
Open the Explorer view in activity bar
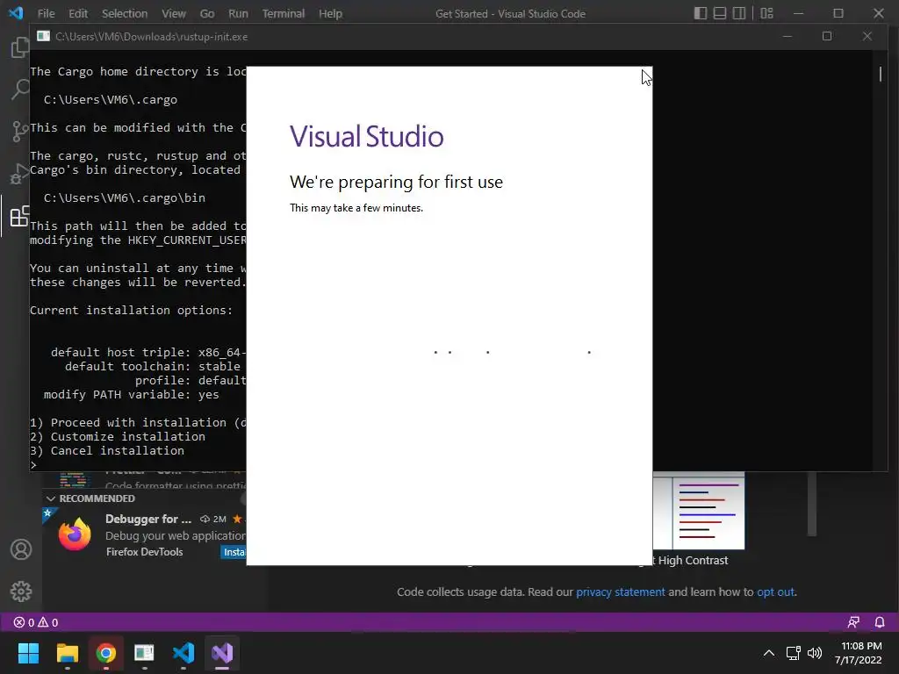tap(20, 47)
